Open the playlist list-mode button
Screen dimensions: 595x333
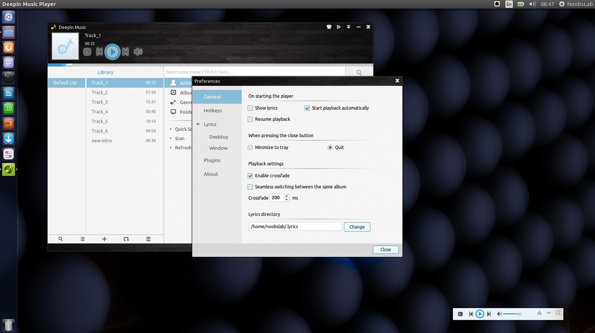pos(83,239)
